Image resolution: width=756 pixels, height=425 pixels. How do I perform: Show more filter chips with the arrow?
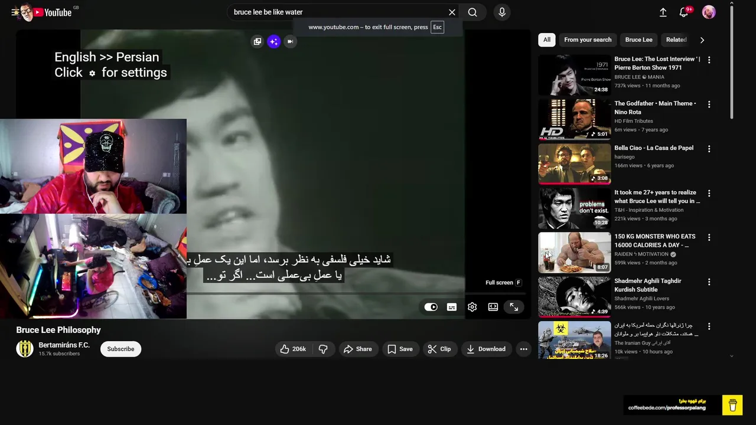(702, 40)
